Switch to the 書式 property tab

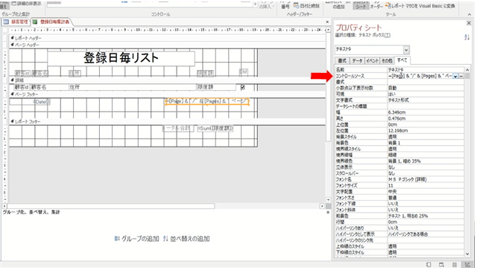(x=342, y=61)
